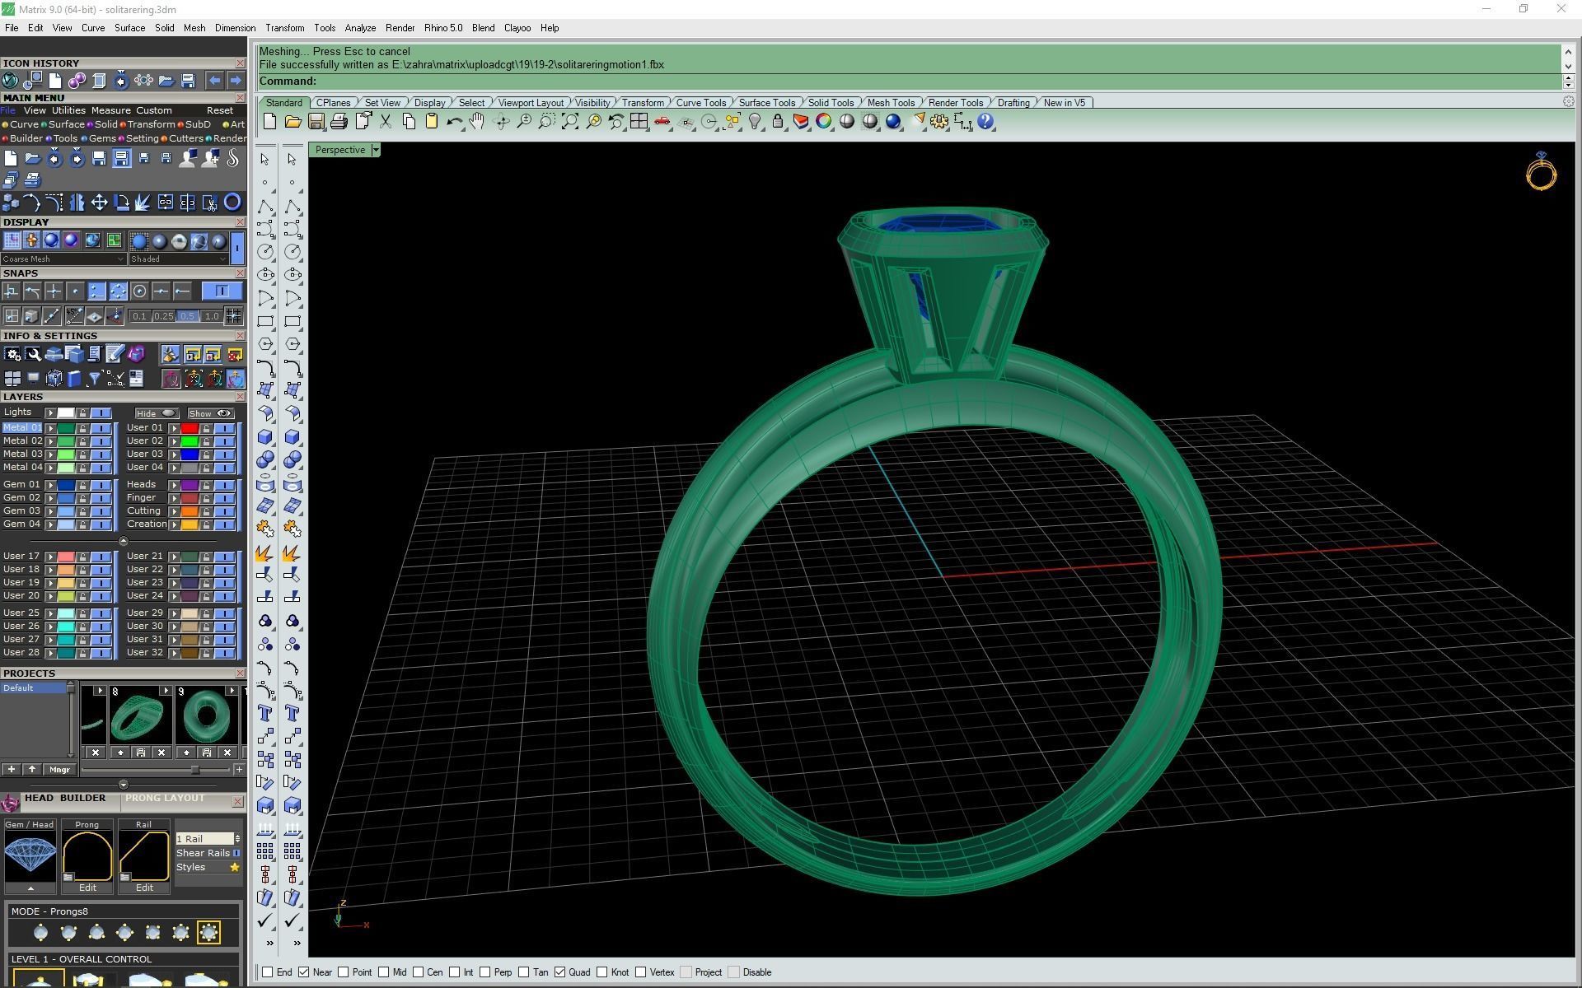Click the Zoom Extents magnifier icon
This screenshot has height=988, width=1582.
coord(569,122)
